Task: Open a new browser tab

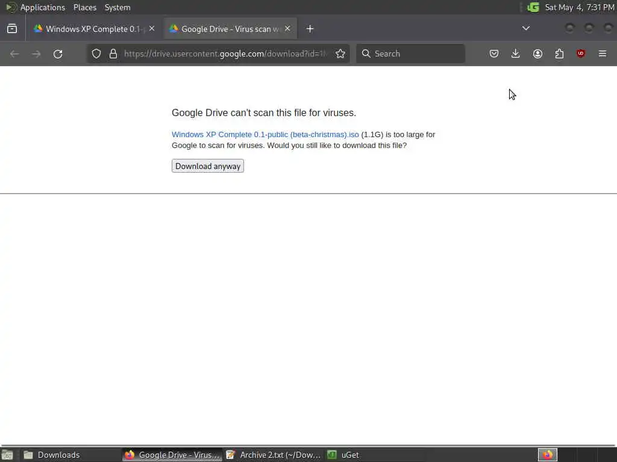Action: pyautogui.click(x=310, y=29)
